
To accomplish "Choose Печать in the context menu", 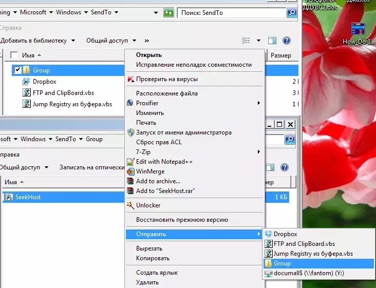I will (146, 123).
